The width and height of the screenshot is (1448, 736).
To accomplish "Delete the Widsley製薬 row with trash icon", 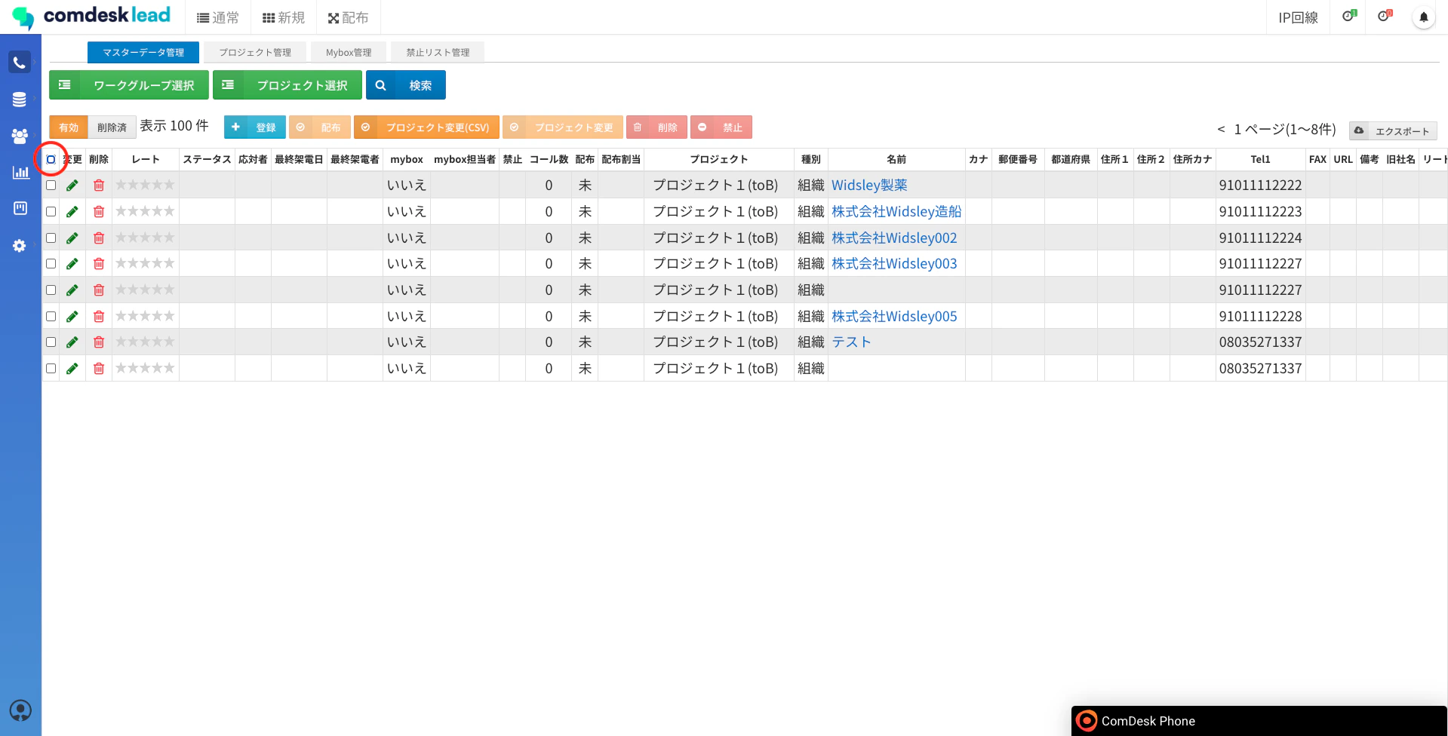I will (x=99, y=186).
